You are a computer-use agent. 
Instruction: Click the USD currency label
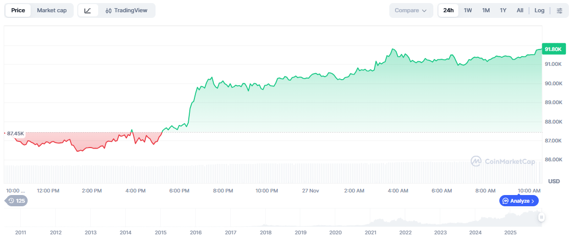click(x=554, y=181)
